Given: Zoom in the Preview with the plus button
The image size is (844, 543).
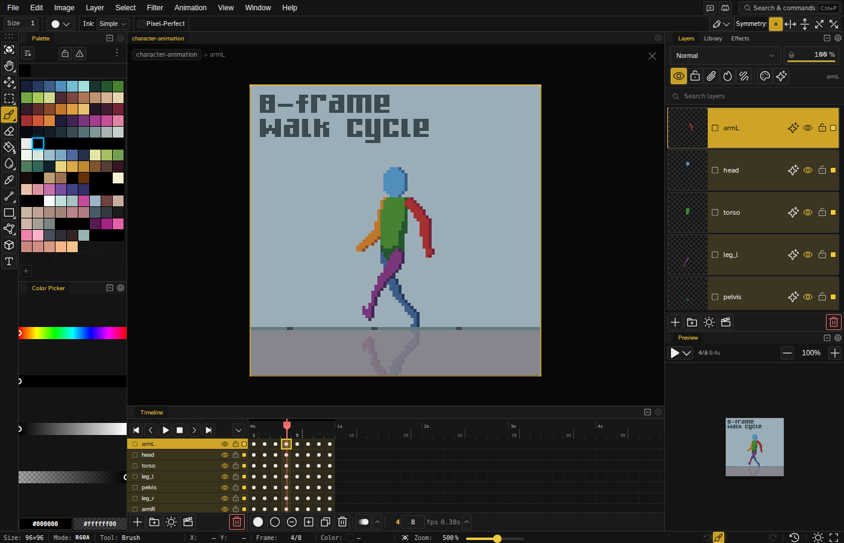Looking at the screenshot, I should [x=835, y=353].
